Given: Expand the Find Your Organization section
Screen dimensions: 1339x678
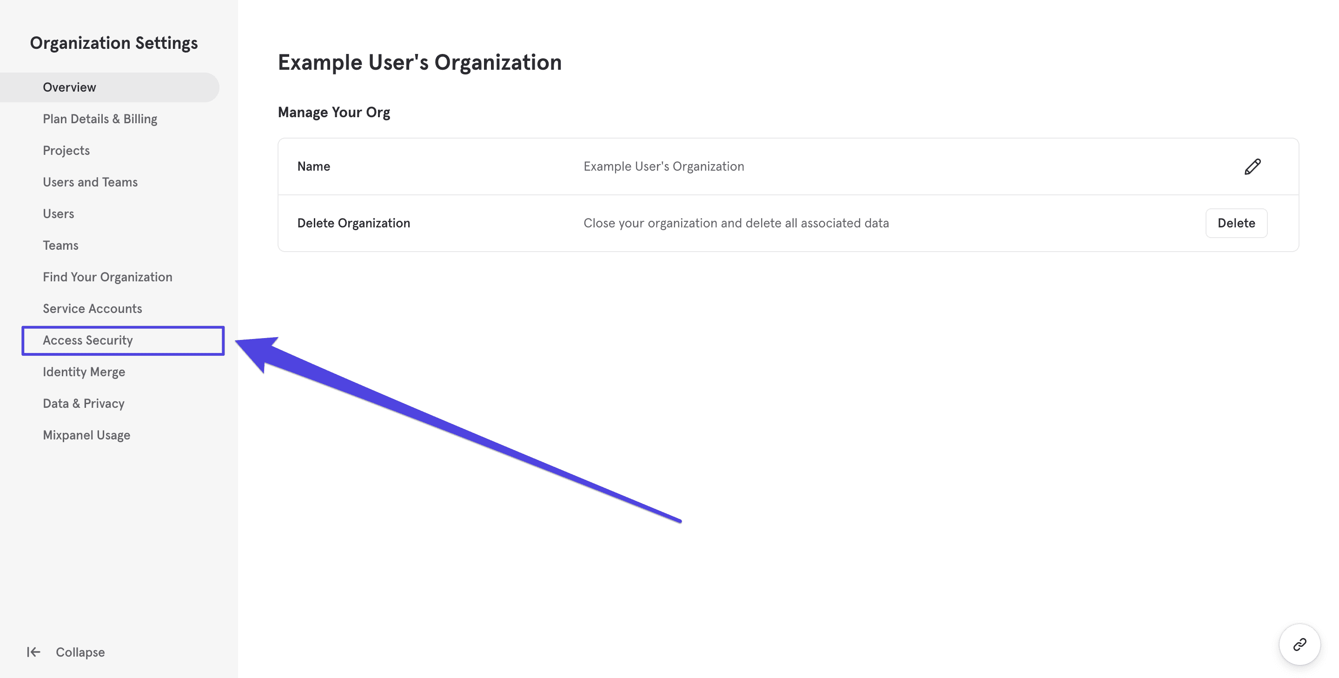Looking at the screenshot, I should coord(107,277).
